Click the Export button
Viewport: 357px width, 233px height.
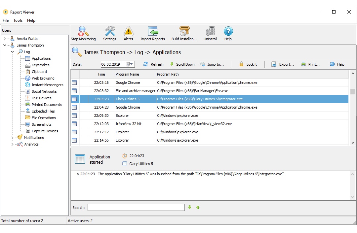click(x=283, y=64)
